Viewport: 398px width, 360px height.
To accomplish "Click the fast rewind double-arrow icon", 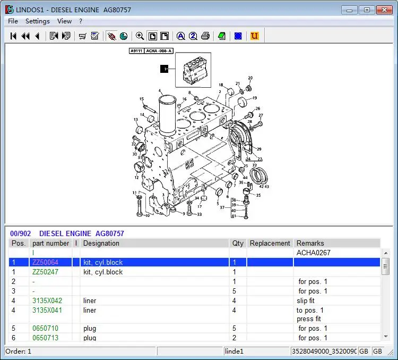I will point(25,36).
